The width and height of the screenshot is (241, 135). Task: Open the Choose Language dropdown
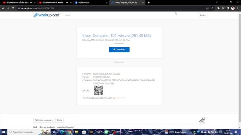(x=44, y=120)
